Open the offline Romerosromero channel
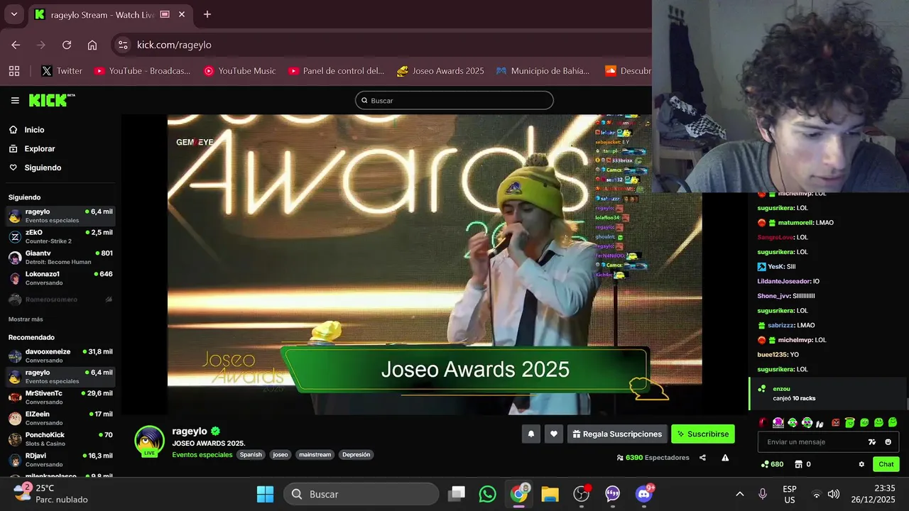Screen dimensions: 909x511 pos(60,300)
